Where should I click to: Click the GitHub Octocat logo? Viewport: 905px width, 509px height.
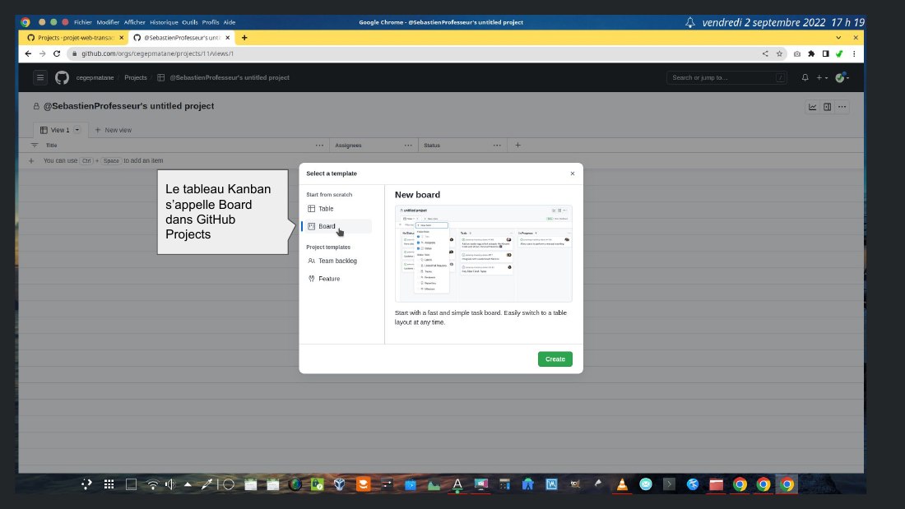pos(62,77)
